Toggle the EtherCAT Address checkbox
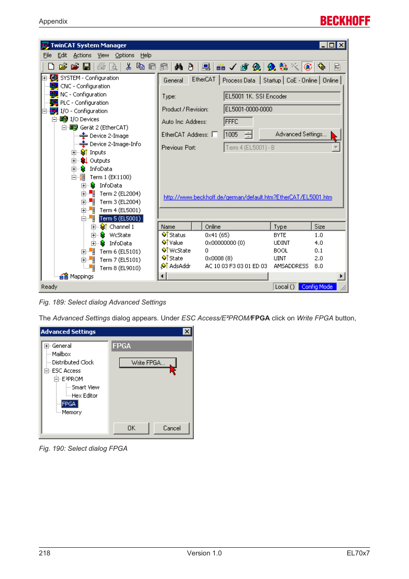 pos(215,135)
